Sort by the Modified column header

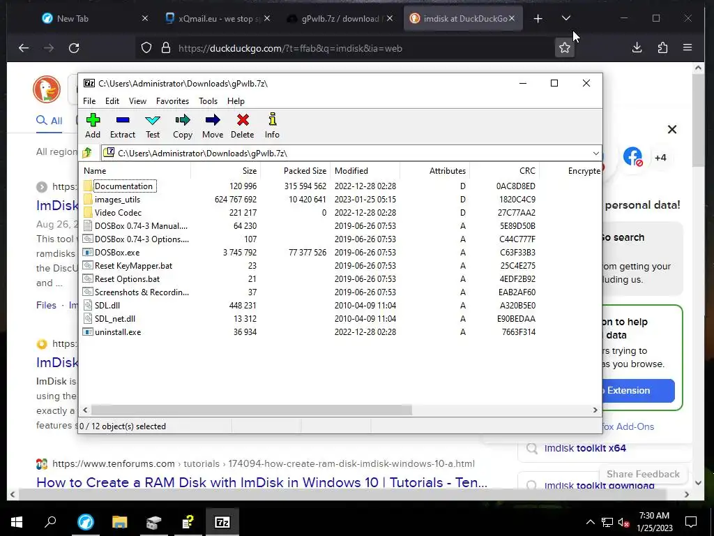[365, 171]
